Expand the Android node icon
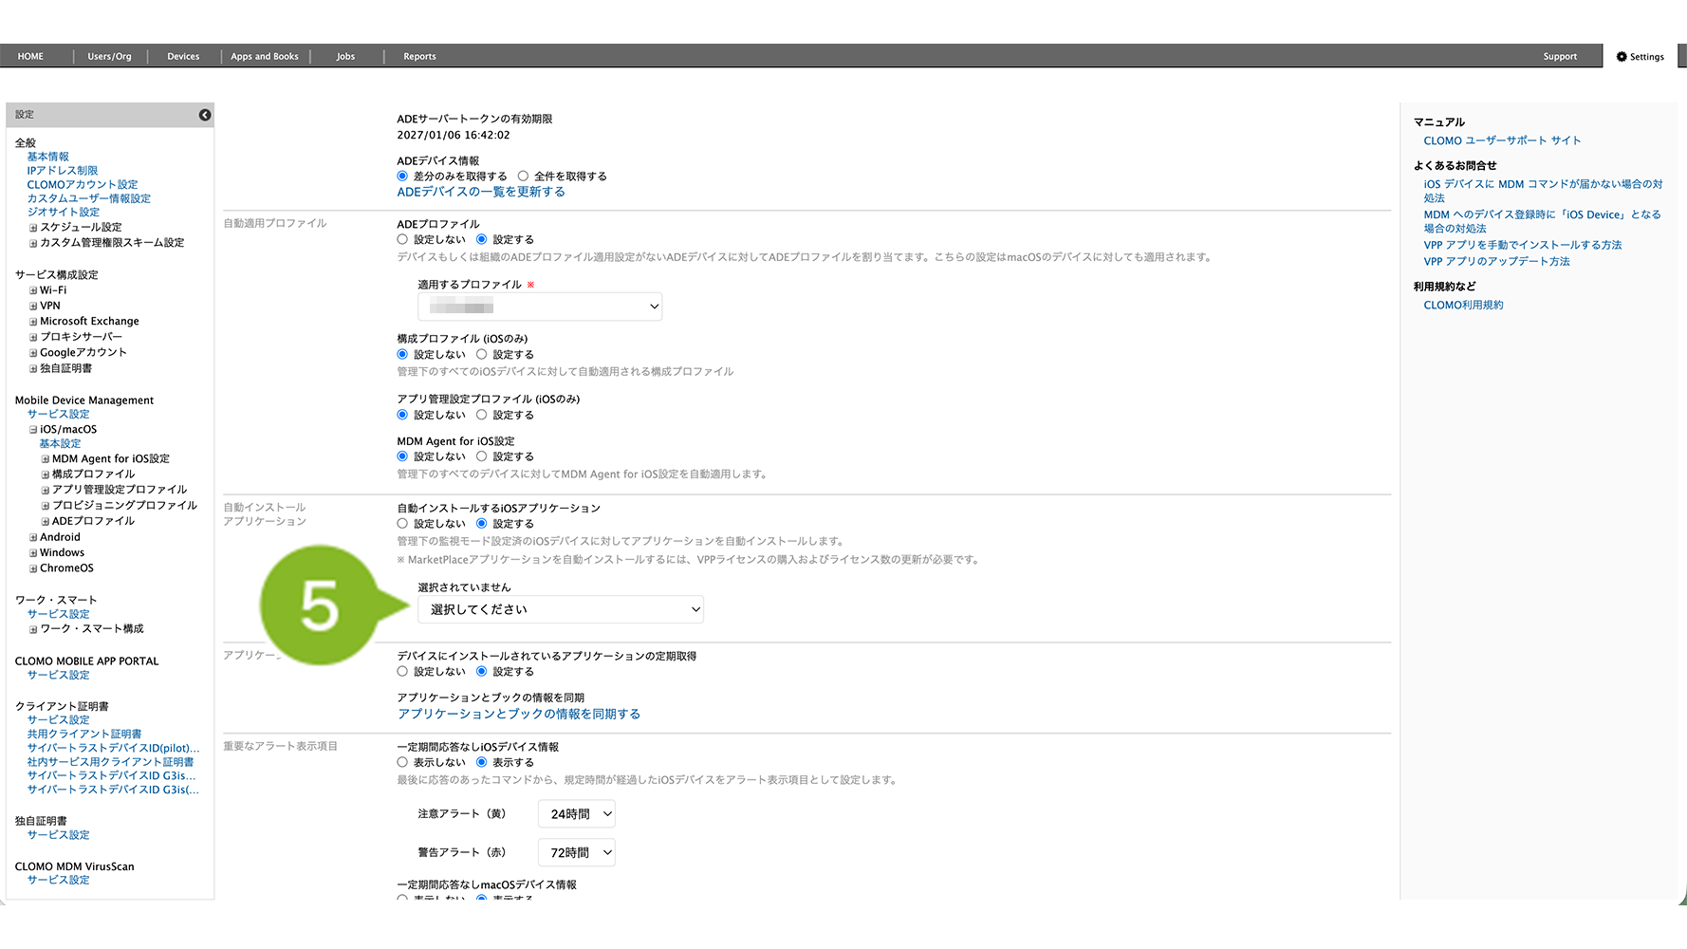This screenshot has height=949, width=1687. click(33, 538)
